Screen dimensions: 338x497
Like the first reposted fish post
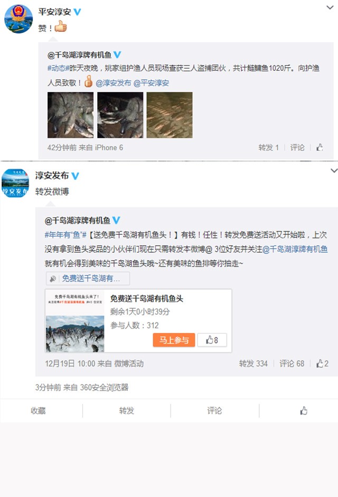point(320,148)
